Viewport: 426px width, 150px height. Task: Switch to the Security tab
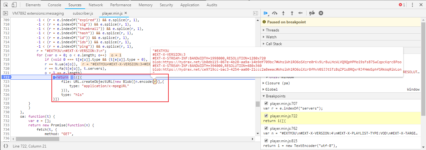[166, 5]
